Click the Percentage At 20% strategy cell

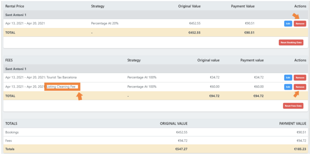point(105,23)
